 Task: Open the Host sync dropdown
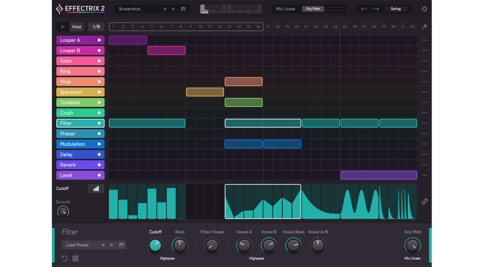[x=77, y=26]
